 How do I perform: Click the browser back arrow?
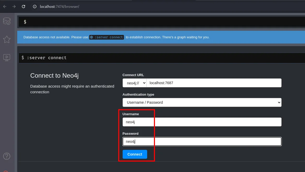(5, 7)
